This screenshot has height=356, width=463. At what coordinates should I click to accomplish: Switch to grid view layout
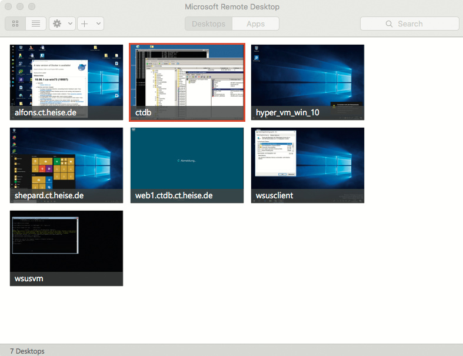coord(15,24)
